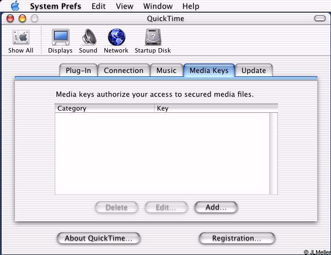
Task: Open the Sound preference pane
Action: [89, 37]
